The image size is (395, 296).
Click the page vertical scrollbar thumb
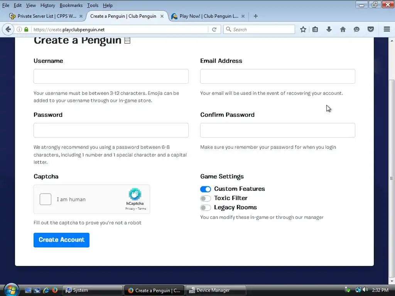pyautogui.click(x=392, y=178)
